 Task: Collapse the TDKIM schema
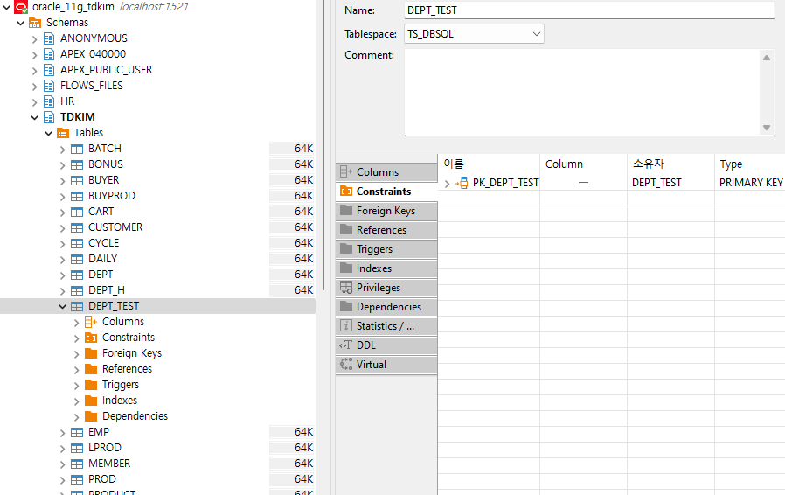pyautogui.click(x=35, y=118)
